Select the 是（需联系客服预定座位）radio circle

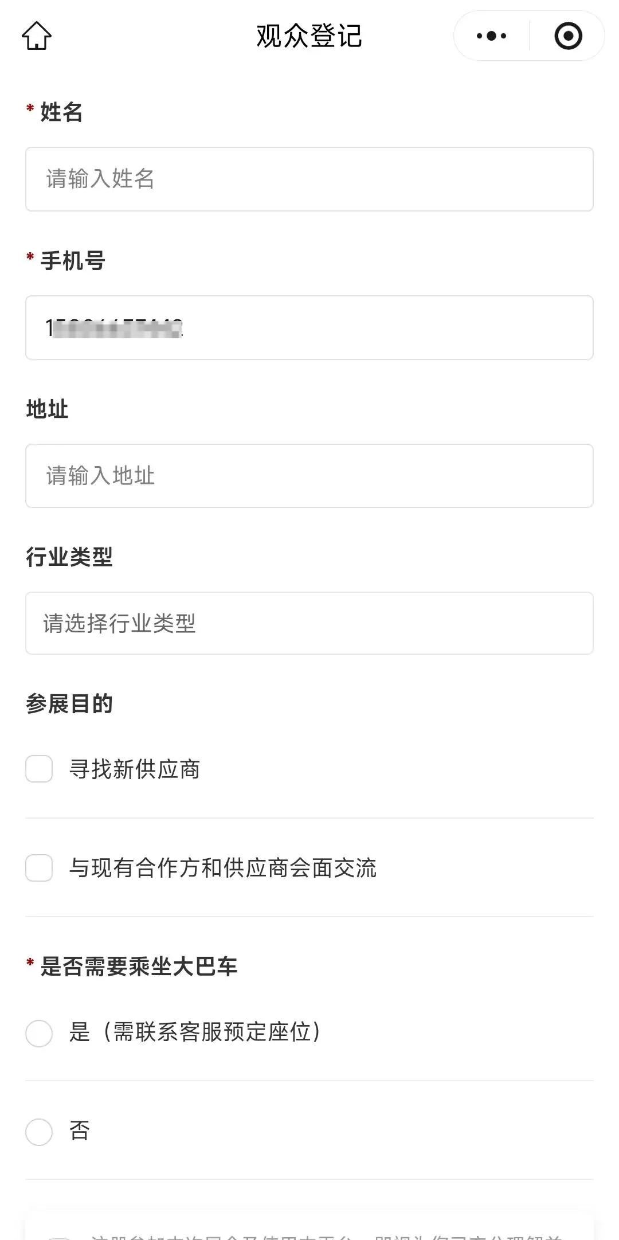(39, 1033)
